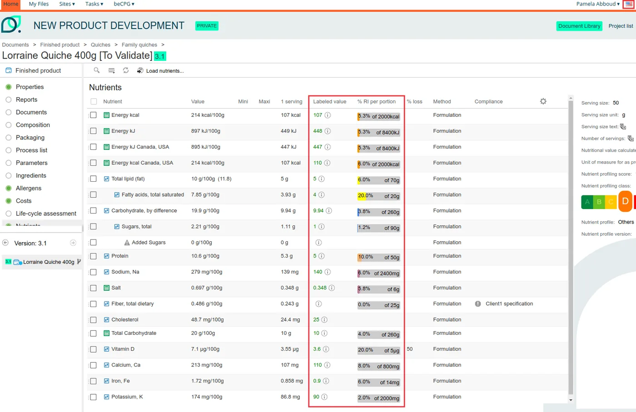Click info icon next to Sodium labeled value 140

pyautogui.click(x=328, y=272)
